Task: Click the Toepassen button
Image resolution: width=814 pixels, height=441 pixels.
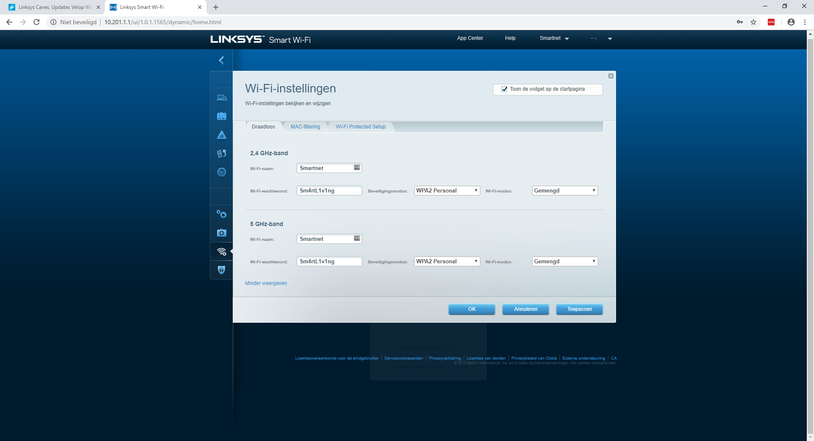Action: point(580,309)
